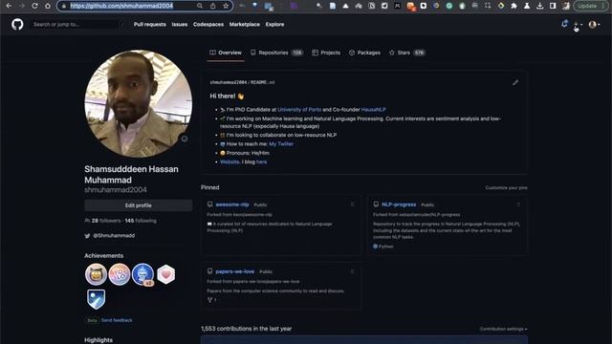Open Explore in the header

coord(274,24)
